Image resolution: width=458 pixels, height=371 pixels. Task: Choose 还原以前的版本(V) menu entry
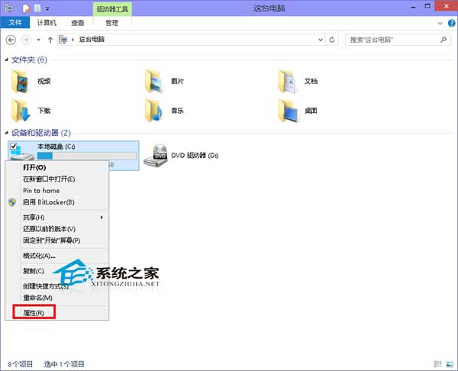point(56,229)
